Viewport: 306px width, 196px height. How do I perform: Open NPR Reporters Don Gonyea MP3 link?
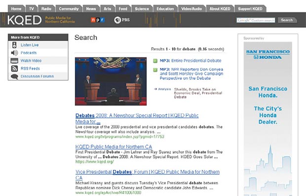click(x=191, y=74)
